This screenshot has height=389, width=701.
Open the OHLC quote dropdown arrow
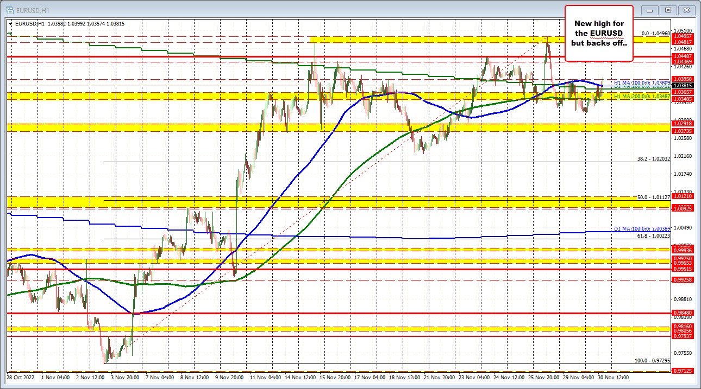(x=10, y=24)
